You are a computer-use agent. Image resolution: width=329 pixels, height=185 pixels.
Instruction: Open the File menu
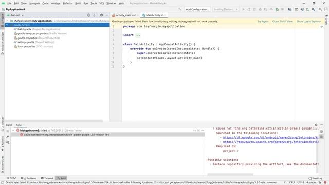(9, 3)
